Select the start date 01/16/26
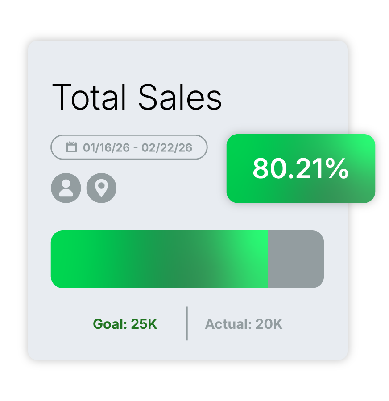Image resolution: width=389 pixels, height=401 pixels. pos(105,147)
